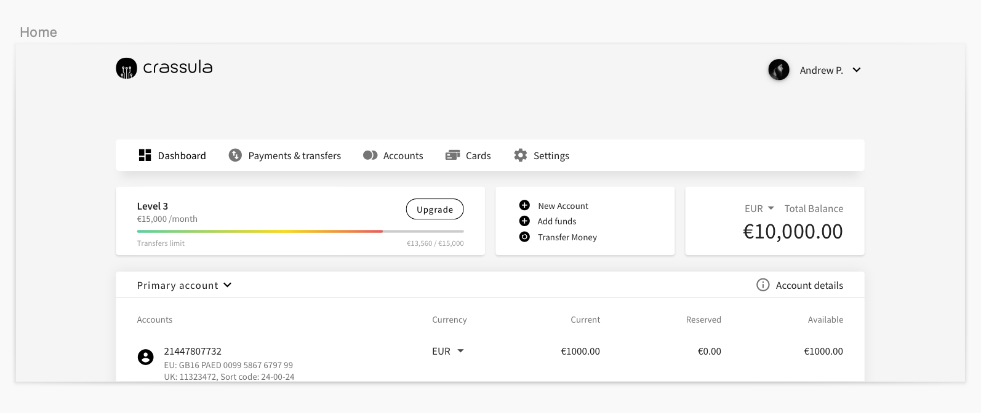
Task: Open the EUR dropdown in account row
Action: (460, 351)
